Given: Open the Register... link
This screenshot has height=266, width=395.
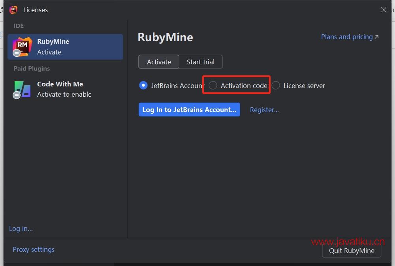Looking at the screenshot, I should pos(264,110).
